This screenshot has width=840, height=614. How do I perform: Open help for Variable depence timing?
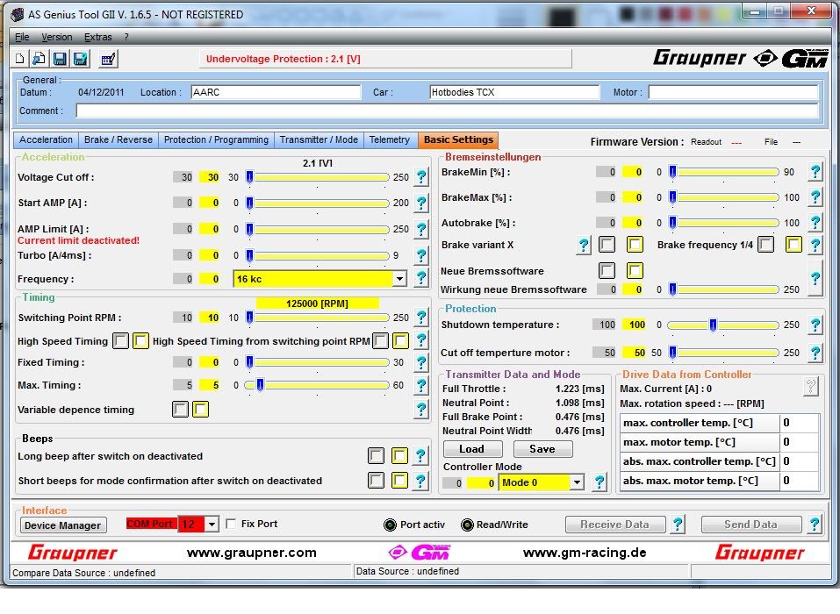[421, 410]
